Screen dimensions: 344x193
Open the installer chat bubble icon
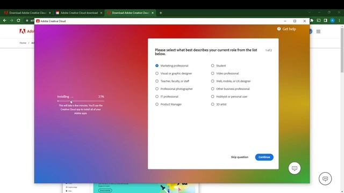pyautogui.click(x=295, y=168)
